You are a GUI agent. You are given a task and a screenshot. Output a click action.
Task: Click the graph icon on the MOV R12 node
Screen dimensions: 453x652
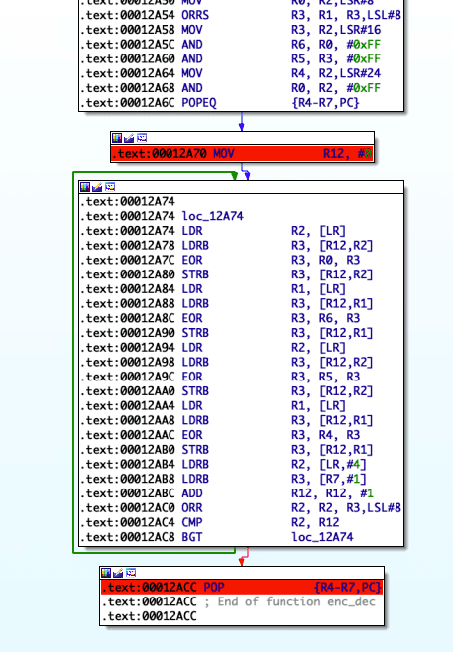click(142, 138)
